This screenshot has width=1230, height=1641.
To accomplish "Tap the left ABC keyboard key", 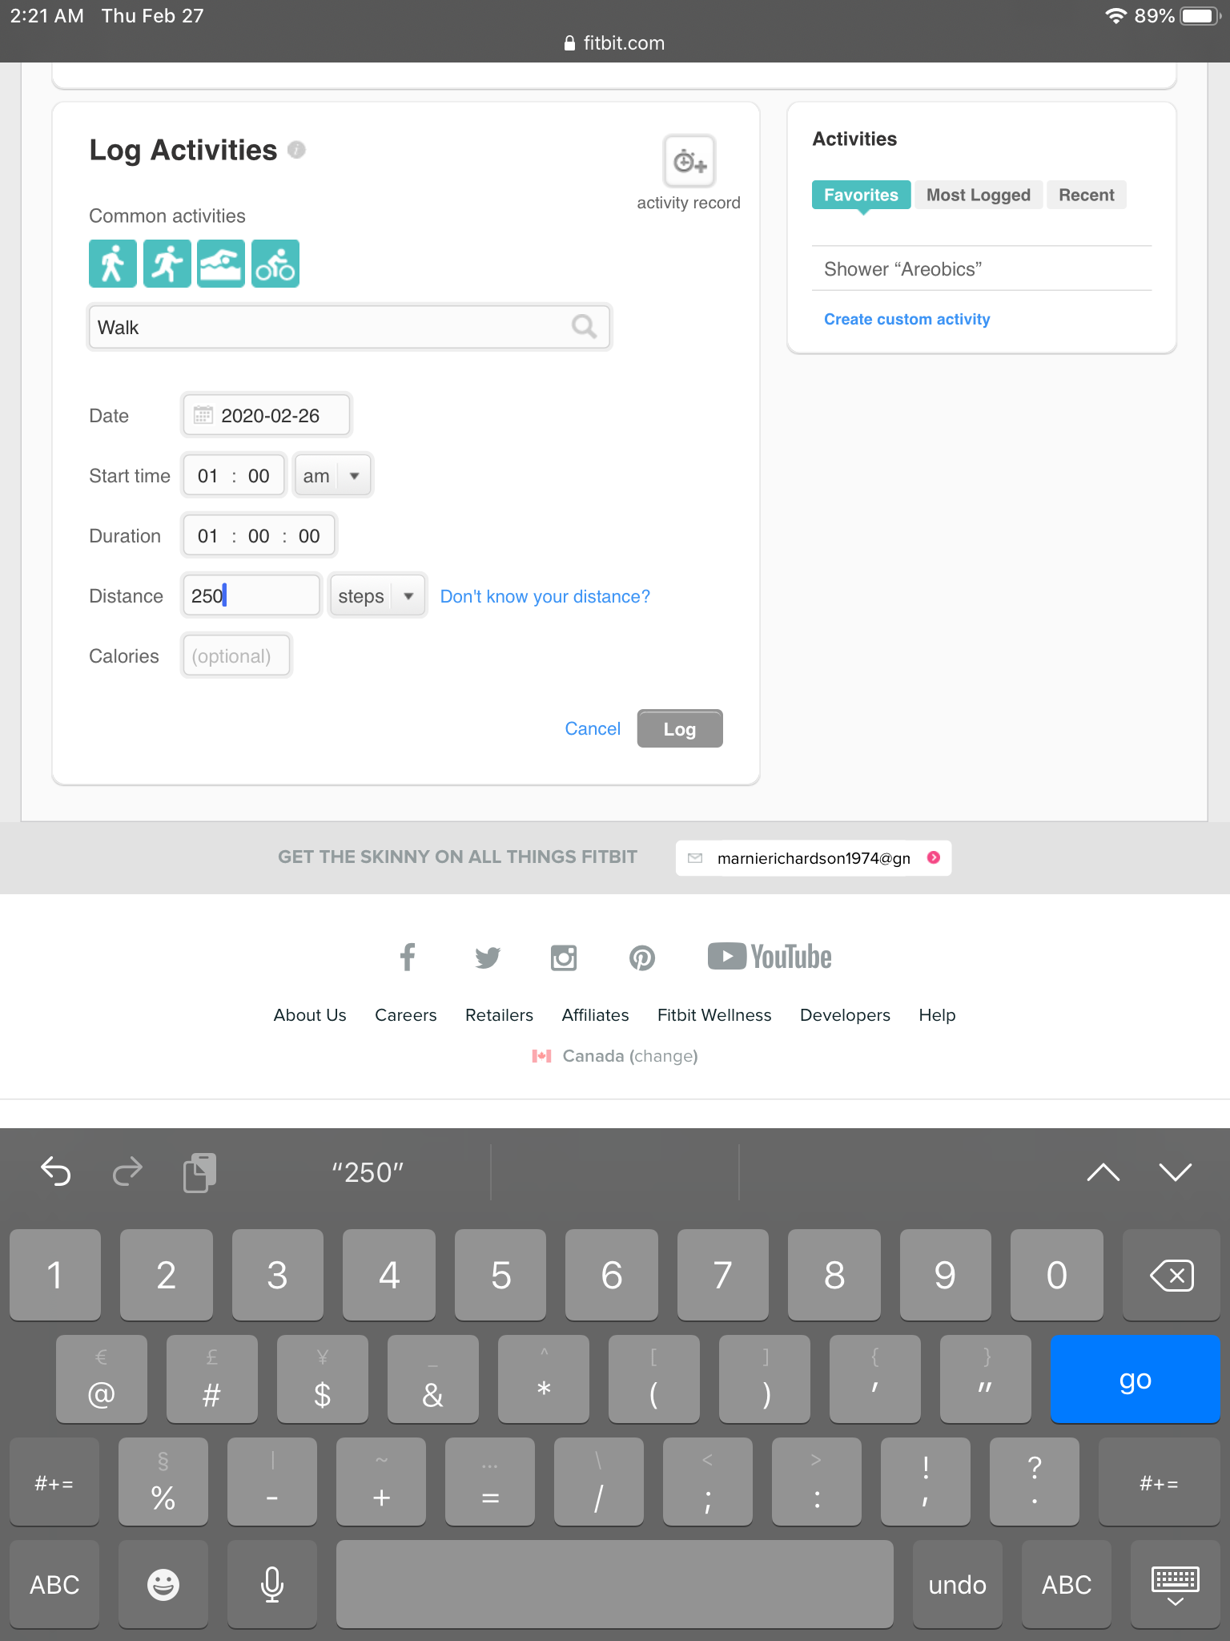I will pyautogui.click(x=54, y=1584).
